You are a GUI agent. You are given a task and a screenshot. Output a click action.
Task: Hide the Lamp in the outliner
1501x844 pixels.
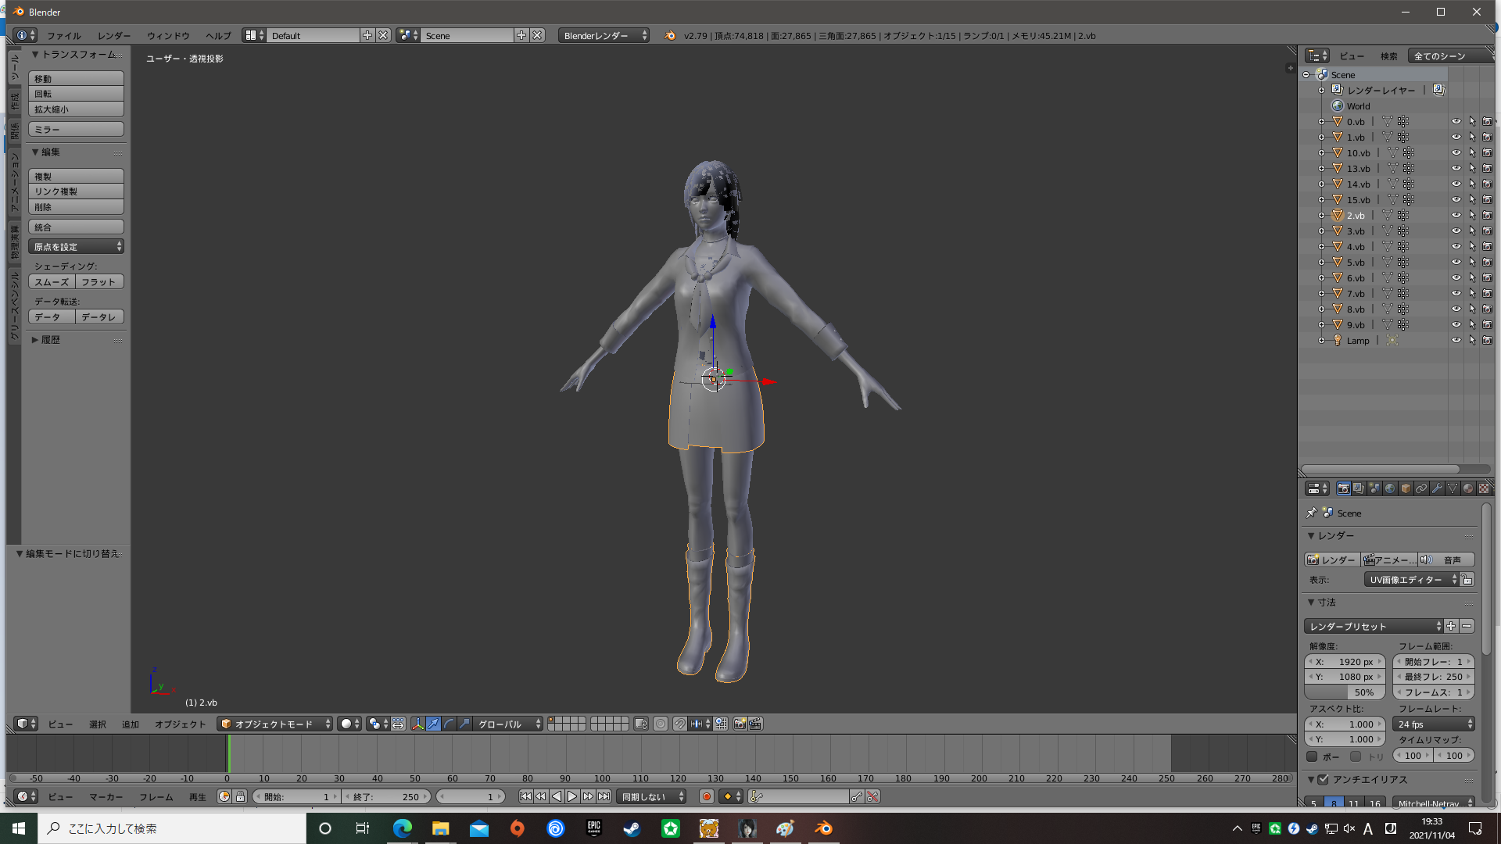(x=1456, y=340)
